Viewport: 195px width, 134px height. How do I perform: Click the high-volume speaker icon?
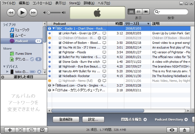[64, 13]
